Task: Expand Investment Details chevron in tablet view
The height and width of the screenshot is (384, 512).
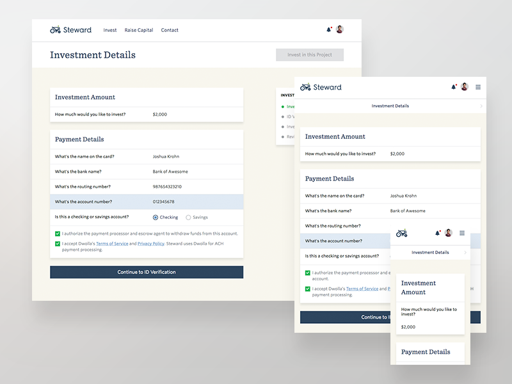Action: [x=481, y=106]
